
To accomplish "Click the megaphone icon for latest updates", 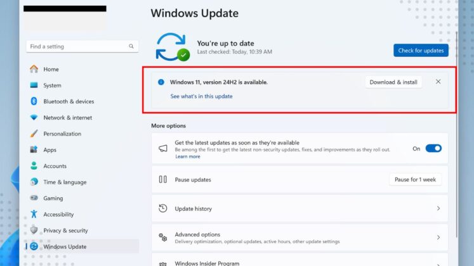I will 163,148.
